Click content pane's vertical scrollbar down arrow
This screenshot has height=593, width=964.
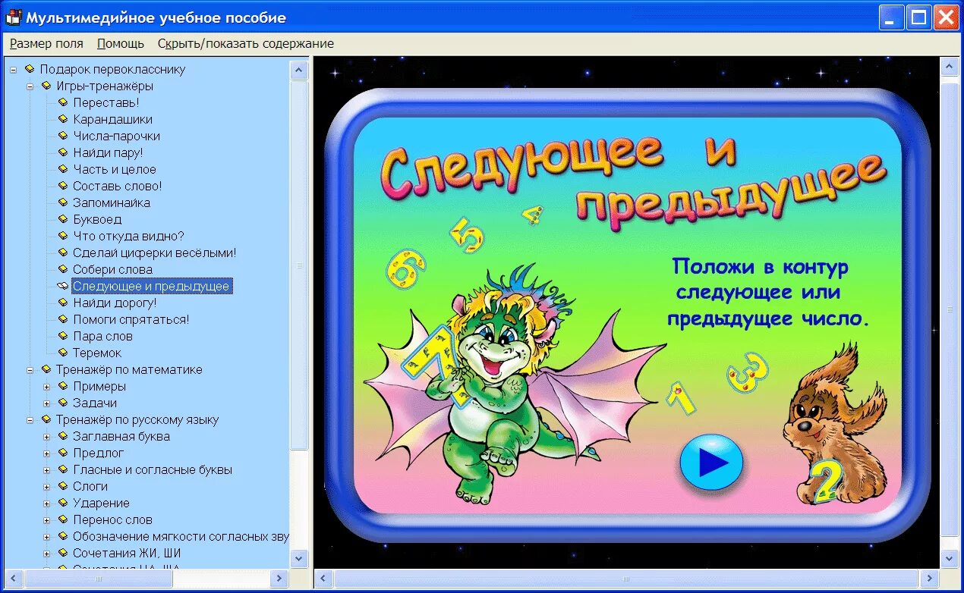point(950,559)
